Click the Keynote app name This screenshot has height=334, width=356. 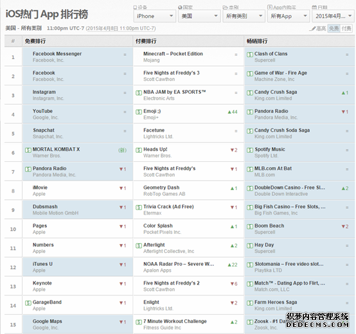[42, 283]
